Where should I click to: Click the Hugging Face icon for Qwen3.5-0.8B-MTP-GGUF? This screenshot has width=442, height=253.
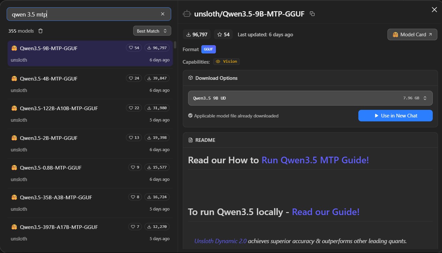14,168
